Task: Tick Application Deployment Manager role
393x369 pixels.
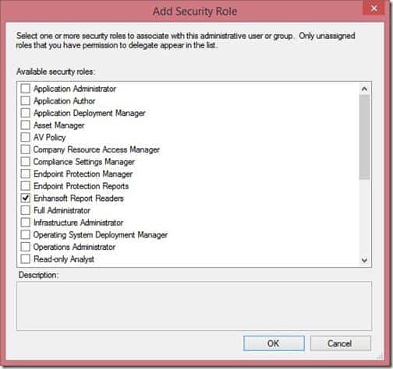Action: point(26,113)
